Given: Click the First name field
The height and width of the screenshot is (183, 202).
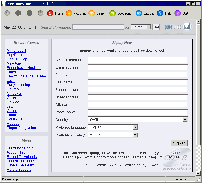Looking at the screenshot, I should [x=138, y=75].
